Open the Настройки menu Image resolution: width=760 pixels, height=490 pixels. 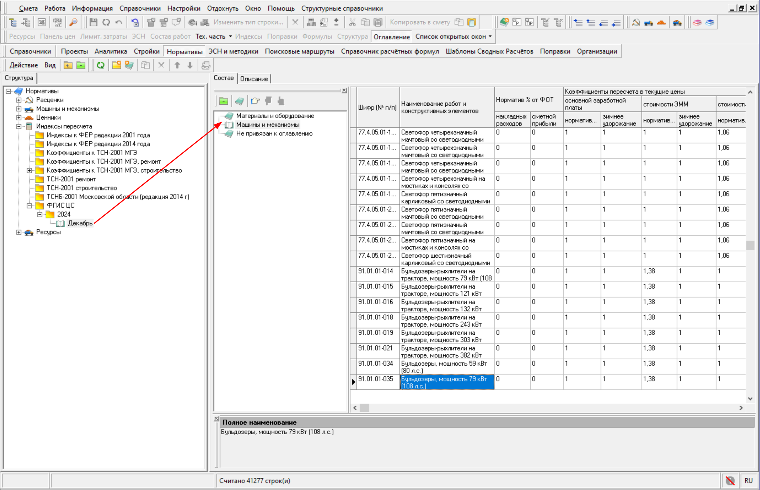coord(184,8)
